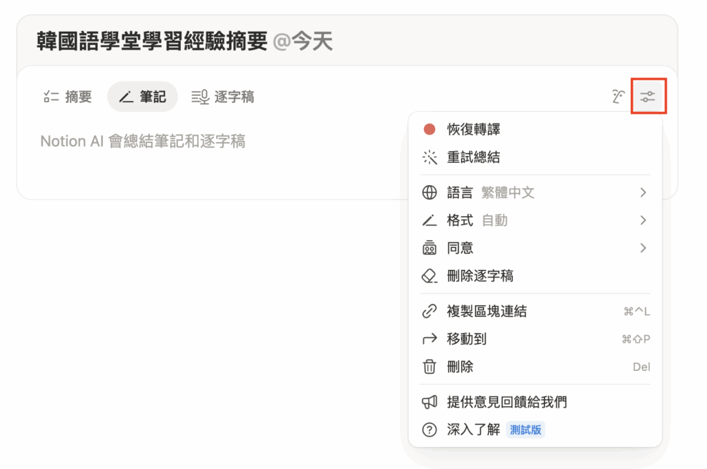This screenshot has height=469, width=707.
Task: Click the question mark help icon
Action: [x=429, y=430]
